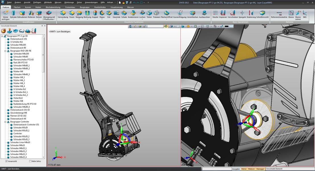The height and width of the screenshot is (171, 315).
Task: Select the Muster pattern tool
Action: point(215,14)
